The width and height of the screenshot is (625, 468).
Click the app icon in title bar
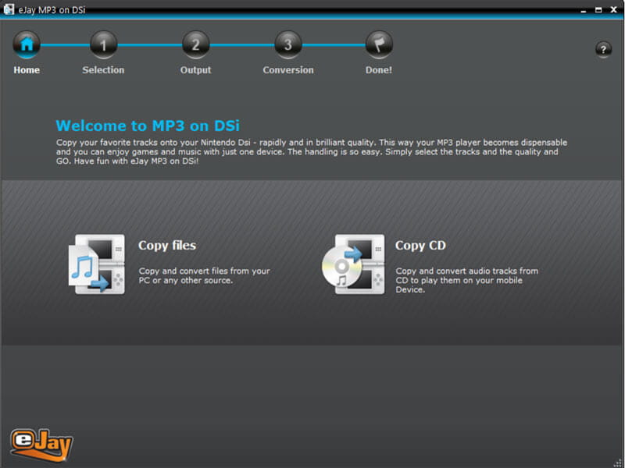click(9, 8)
